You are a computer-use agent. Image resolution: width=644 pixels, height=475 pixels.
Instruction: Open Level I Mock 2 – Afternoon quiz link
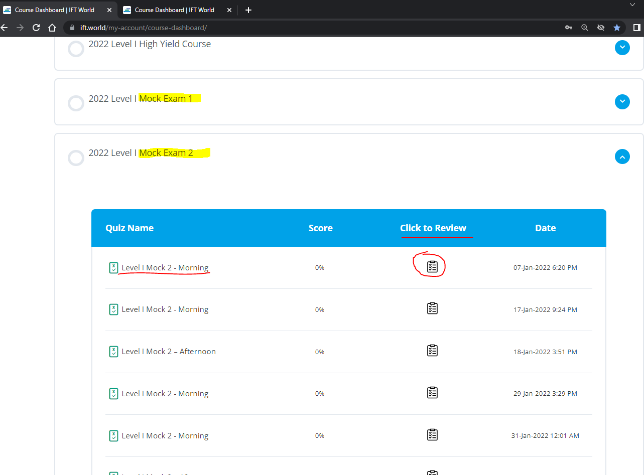click(169, 352)
